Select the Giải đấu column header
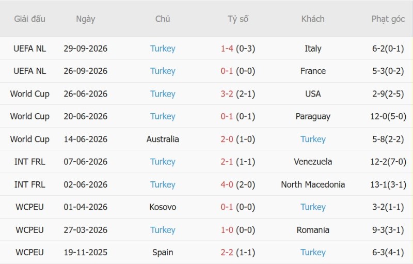 coord(29,19)
